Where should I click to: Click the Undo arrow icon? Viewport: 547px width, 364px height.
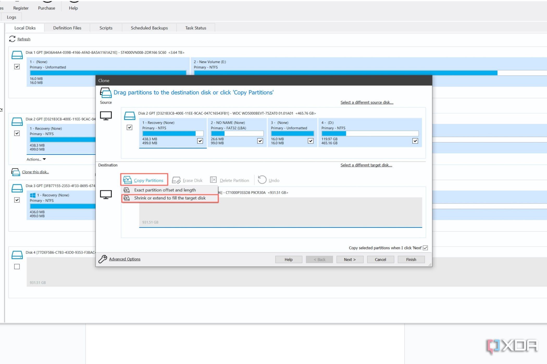pyautogui.click(x=262, y=180)
